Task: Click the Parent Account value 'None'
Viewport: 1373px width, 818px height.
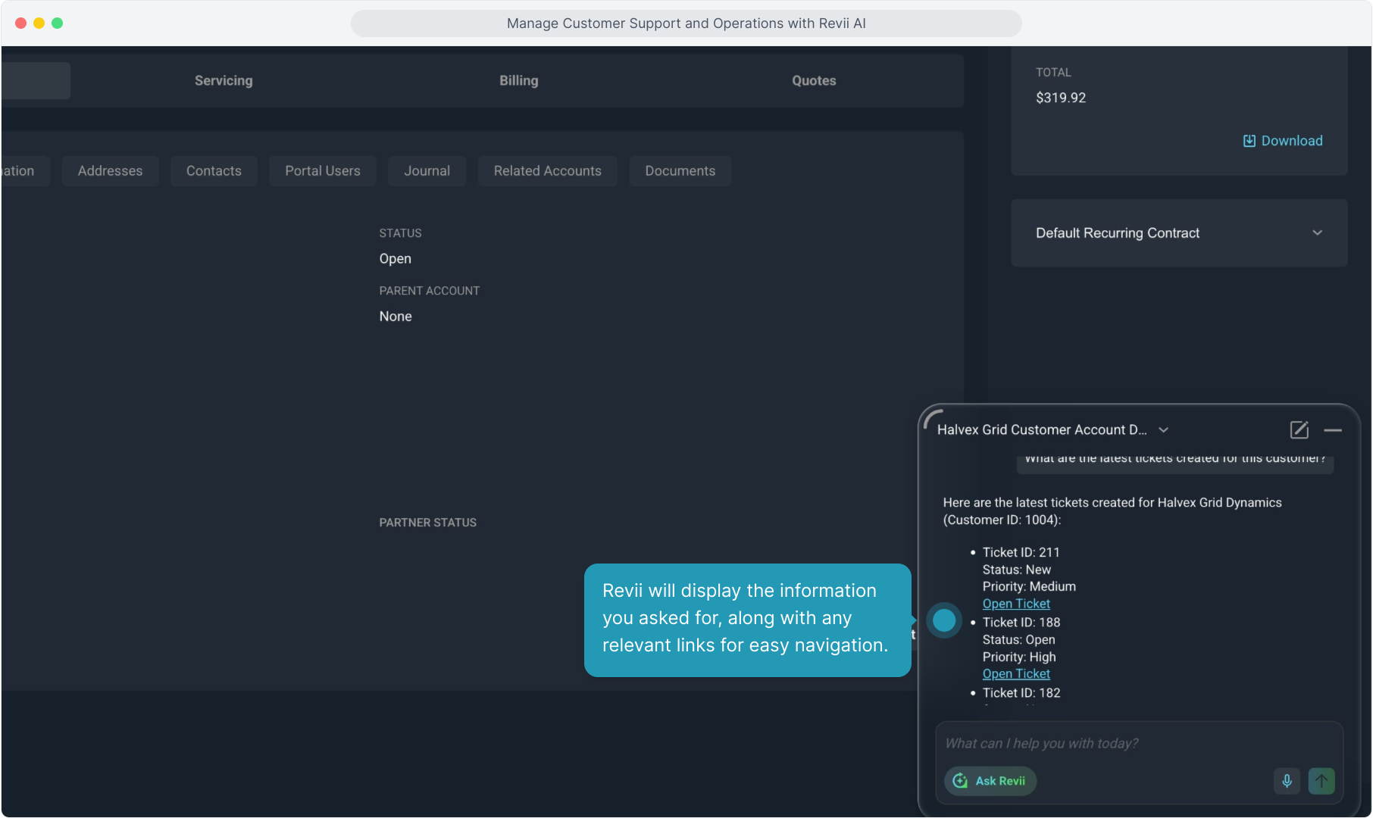Action: pos(396,316)
